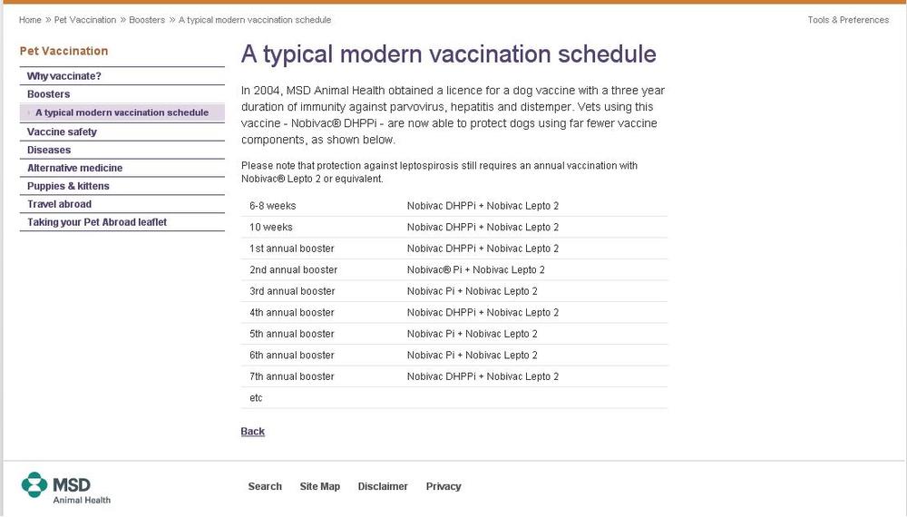Viewport: 907px width, 517px height.
Task: Open Search from the footer
Action: click(x=265, y=486)
